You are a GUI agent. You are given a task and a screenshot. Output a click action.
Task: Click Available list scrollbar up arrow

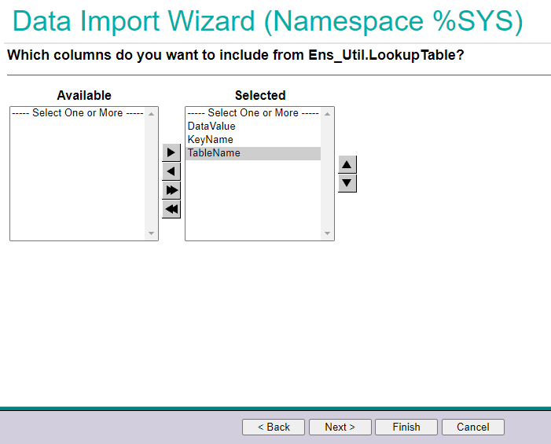point(152,114)
